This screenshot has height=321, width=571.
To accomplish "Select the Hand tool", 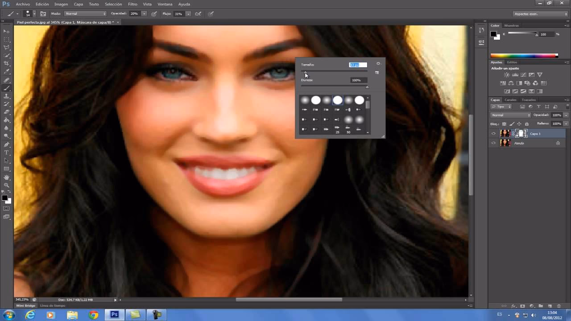I will click(6, 176).
